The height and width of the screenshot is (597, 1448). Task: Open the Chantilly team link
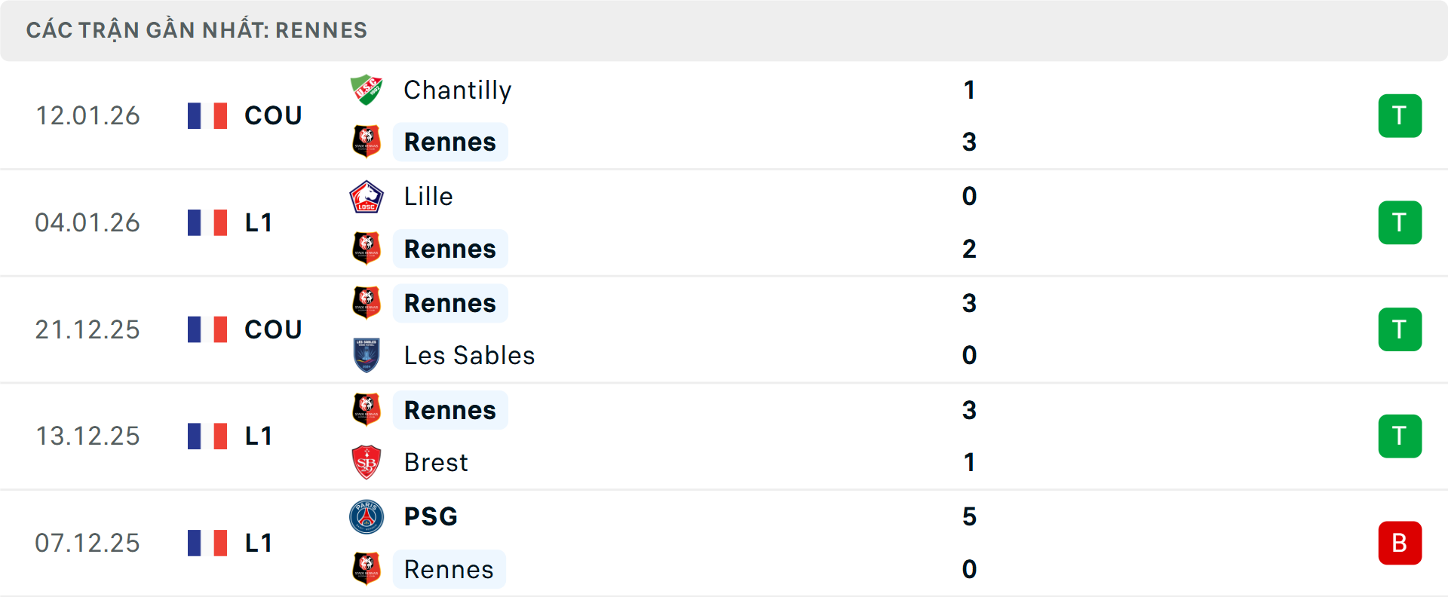pos(457,90)
